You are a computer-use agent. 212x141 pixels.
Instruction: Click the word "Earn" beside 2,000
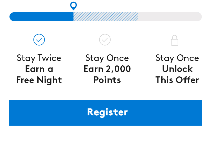(93, 69)
